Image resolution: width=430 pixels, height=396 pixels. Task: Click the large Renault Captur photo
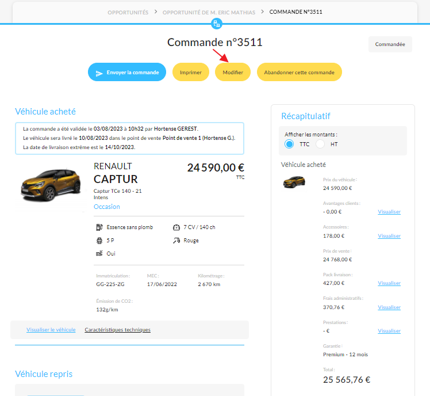click(51, 185)
